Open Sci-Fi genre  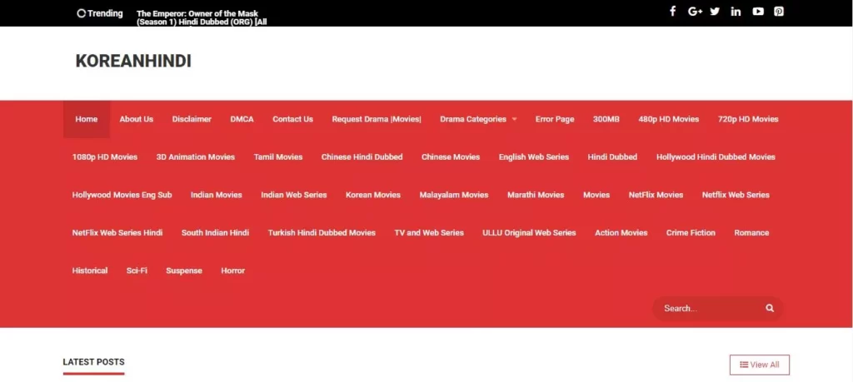coord(137,270)
